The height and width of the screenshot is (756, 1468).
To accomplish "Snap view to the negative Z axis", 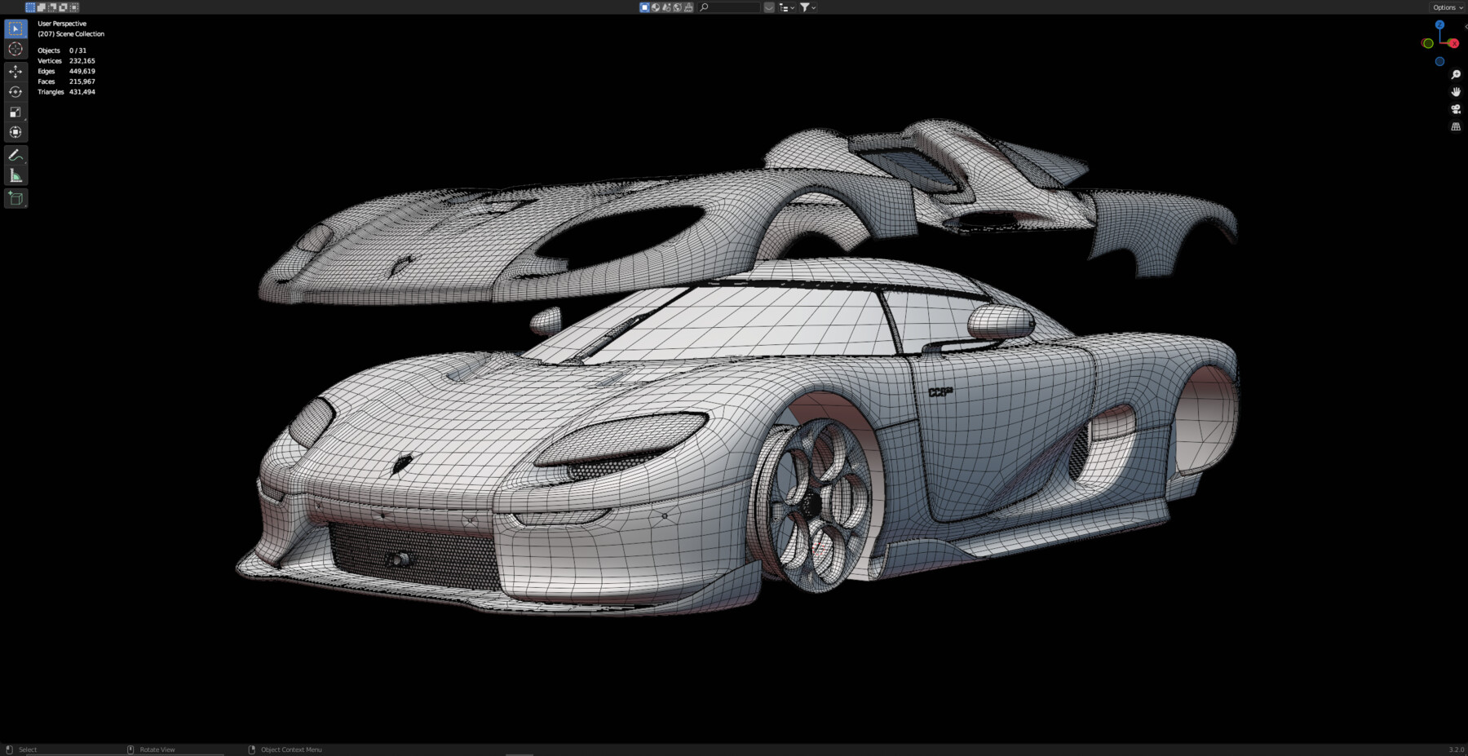I will click(1439, 61).
